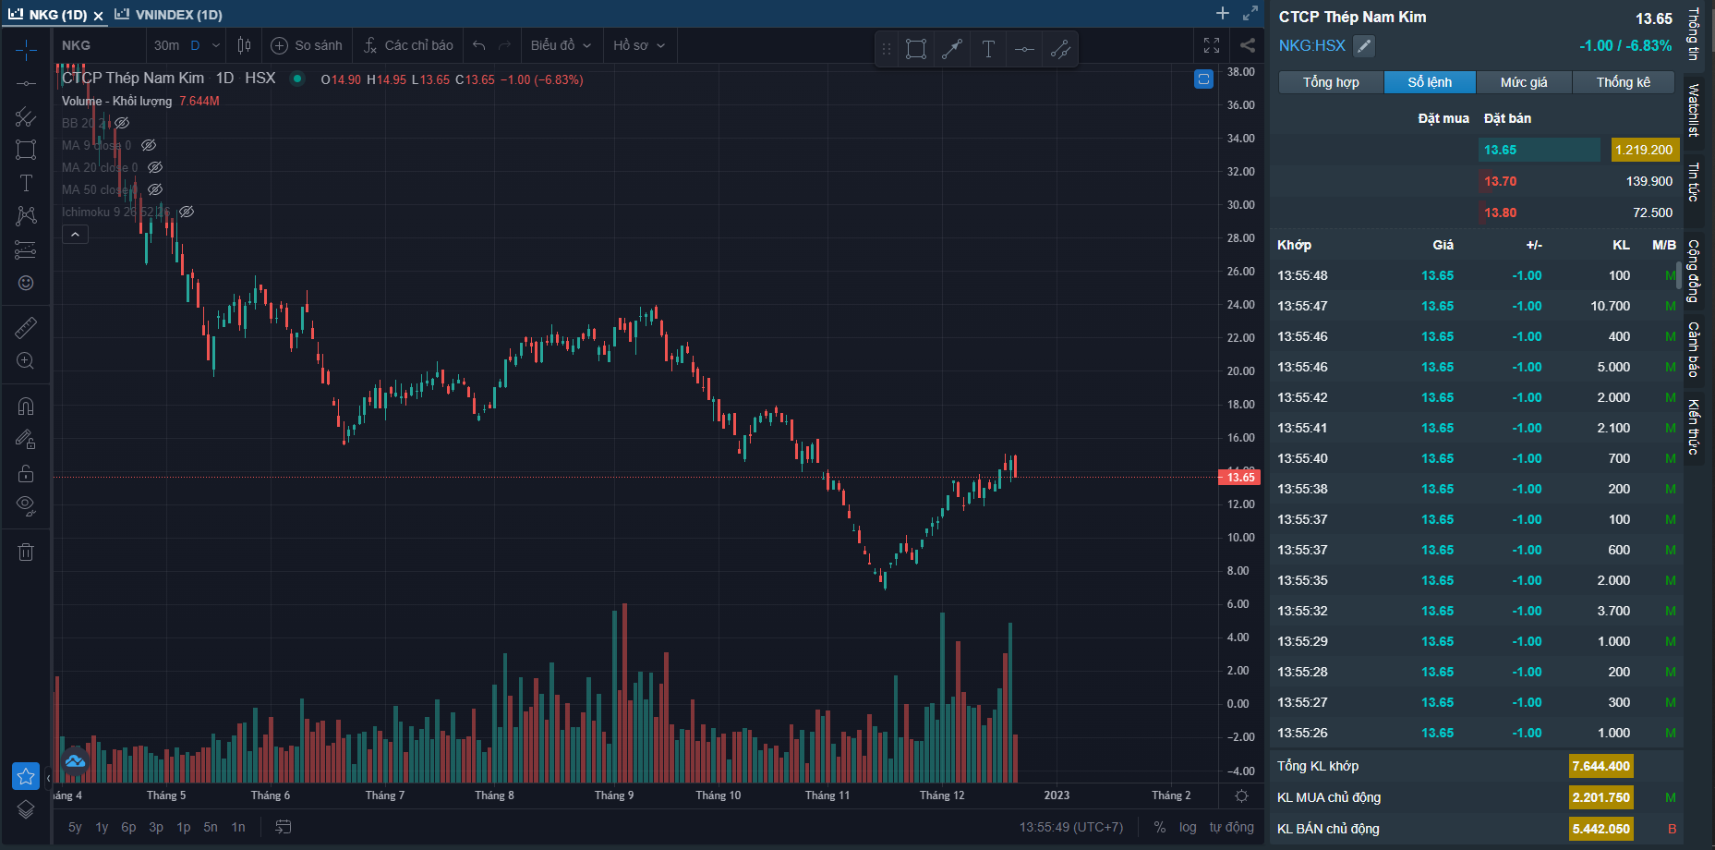Show the hidden MA 20 indicator

coord(155,167)
